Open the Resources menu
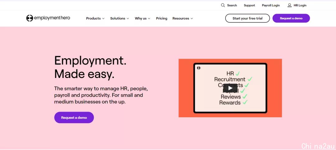Screen dimensions: 336x150 click(183, 18)
